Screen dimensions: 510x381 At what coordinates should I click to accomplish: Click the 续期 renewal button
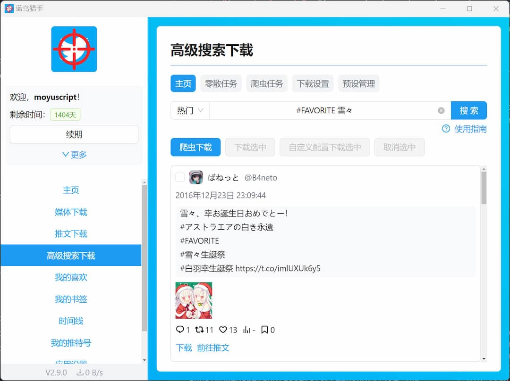click(74, 134)
